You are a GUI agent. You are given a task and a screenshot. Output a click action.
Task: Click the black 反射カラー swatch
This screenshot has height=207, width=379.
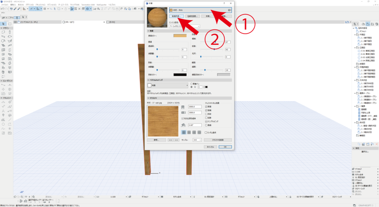(180, 75)
